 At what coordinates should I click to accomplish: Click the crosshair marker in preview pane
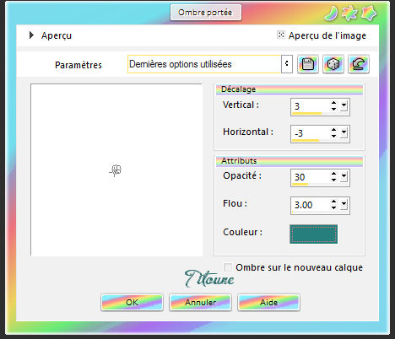pyautogui.click(x=116, y=170)
